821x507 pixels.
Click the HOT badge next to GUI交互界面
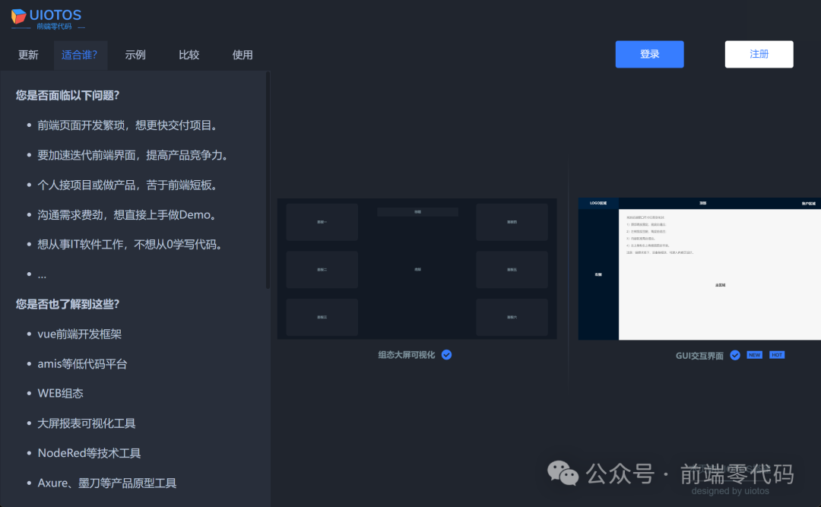tap(776, 354)
